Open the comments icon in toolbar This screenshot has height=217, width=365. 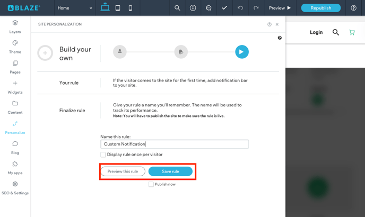(208, 8)
